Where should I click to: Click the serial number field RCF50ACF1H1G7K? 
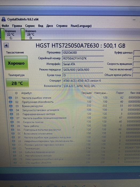coord(83,58)
